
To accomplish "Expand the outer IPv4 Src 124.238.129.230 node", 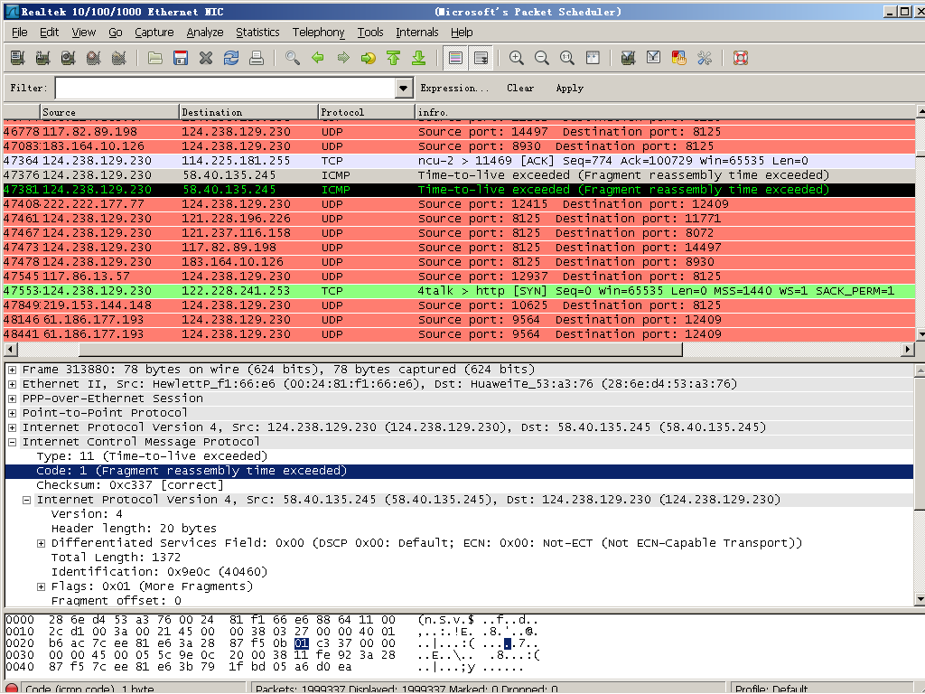I will coord(12,427).
